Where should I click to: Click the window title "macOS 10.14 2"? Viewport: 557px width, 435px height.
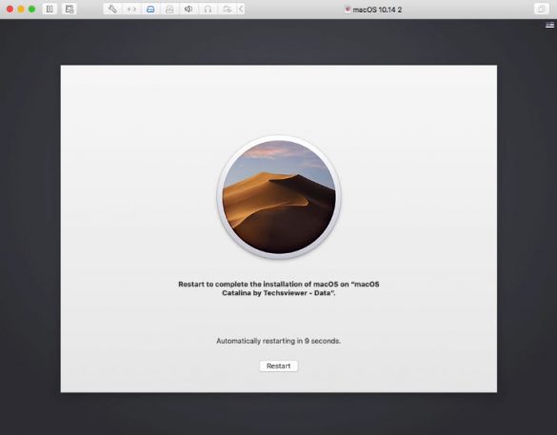pyautogui.click(x=377, y=10)
